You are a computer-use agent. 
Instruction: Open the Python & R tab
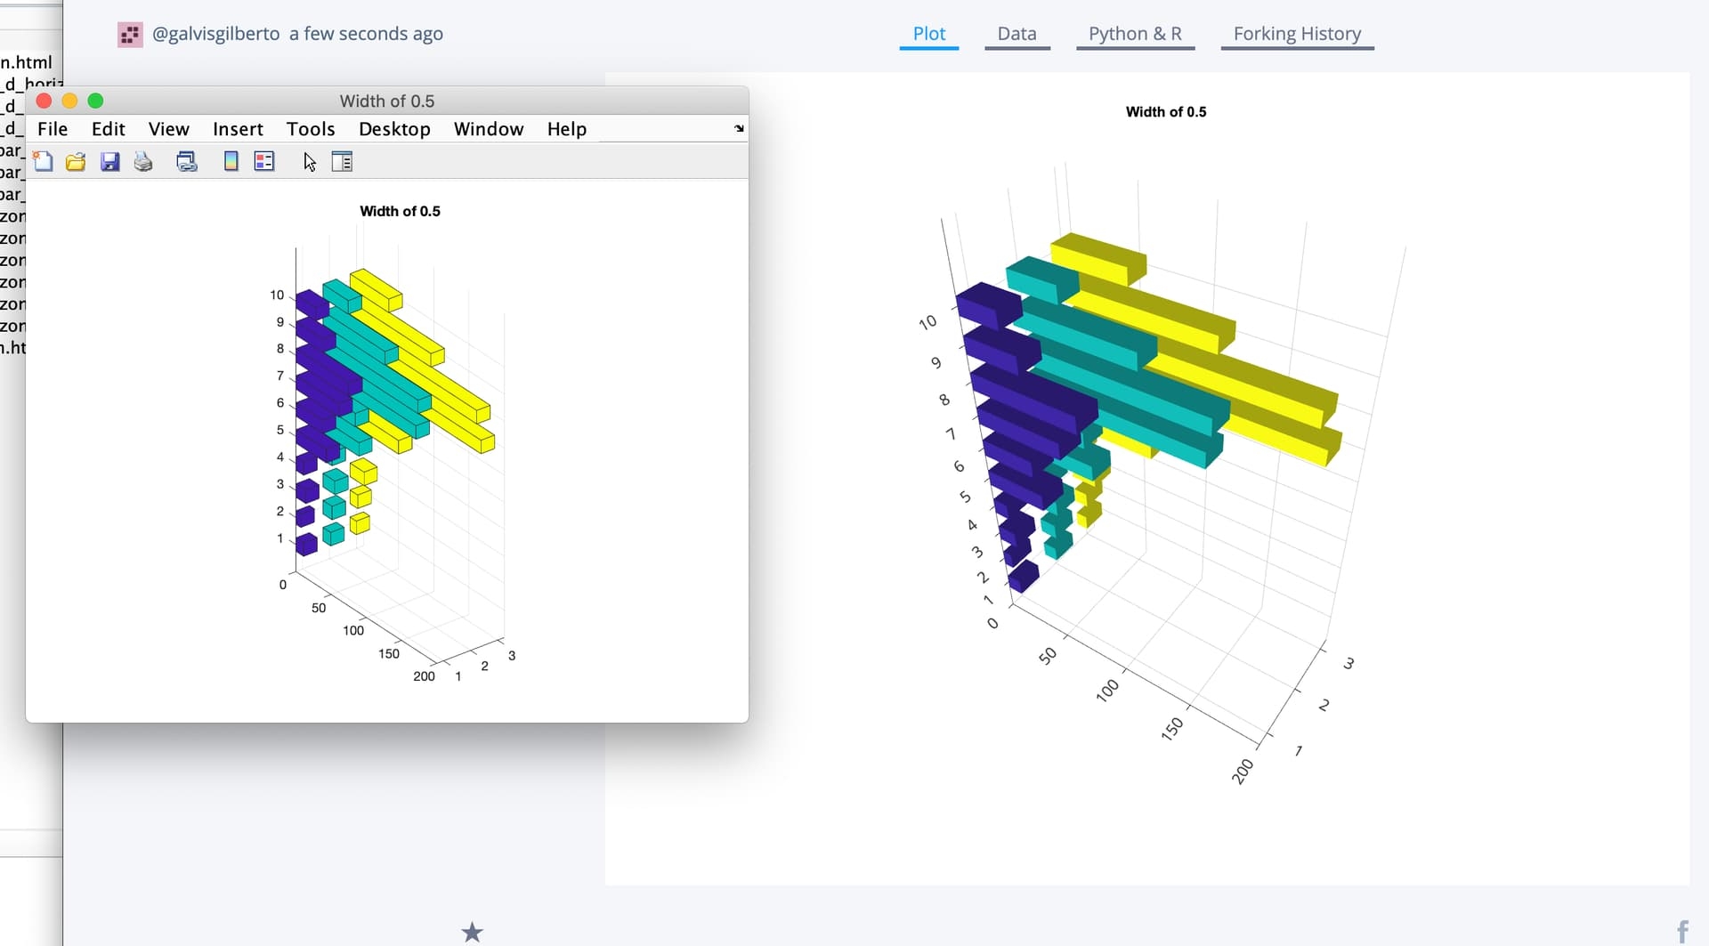pyautogui.click(x=1135, y=34)
